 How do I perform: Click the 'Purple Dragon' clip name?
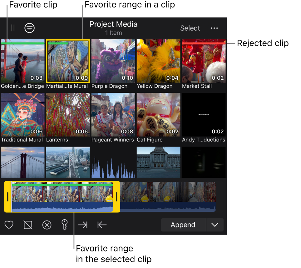(x=109, y=86)
